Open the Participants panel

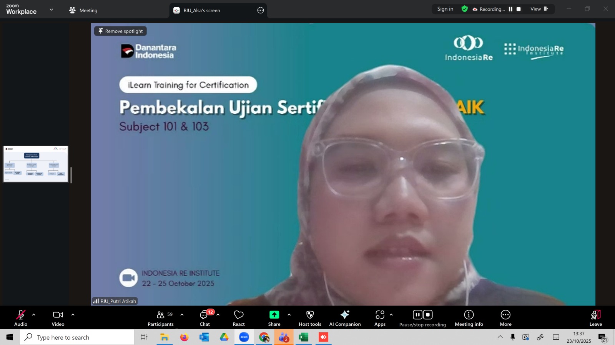[160, 318]
